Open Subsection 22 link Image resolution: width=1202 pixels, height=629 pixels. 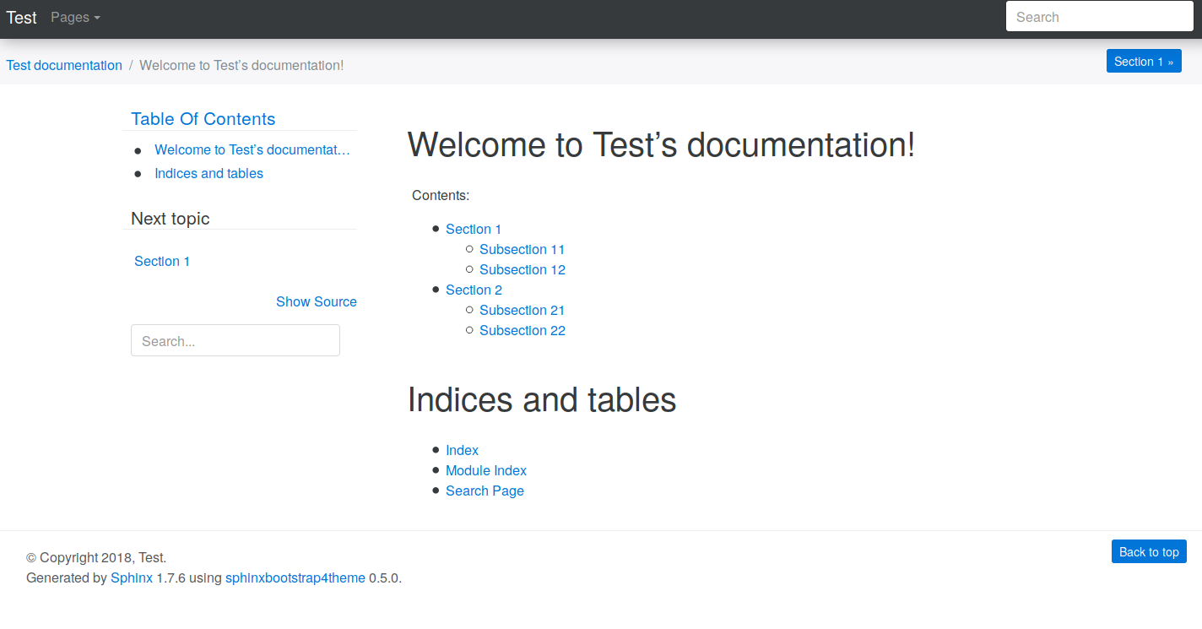[x=522, y=330]
